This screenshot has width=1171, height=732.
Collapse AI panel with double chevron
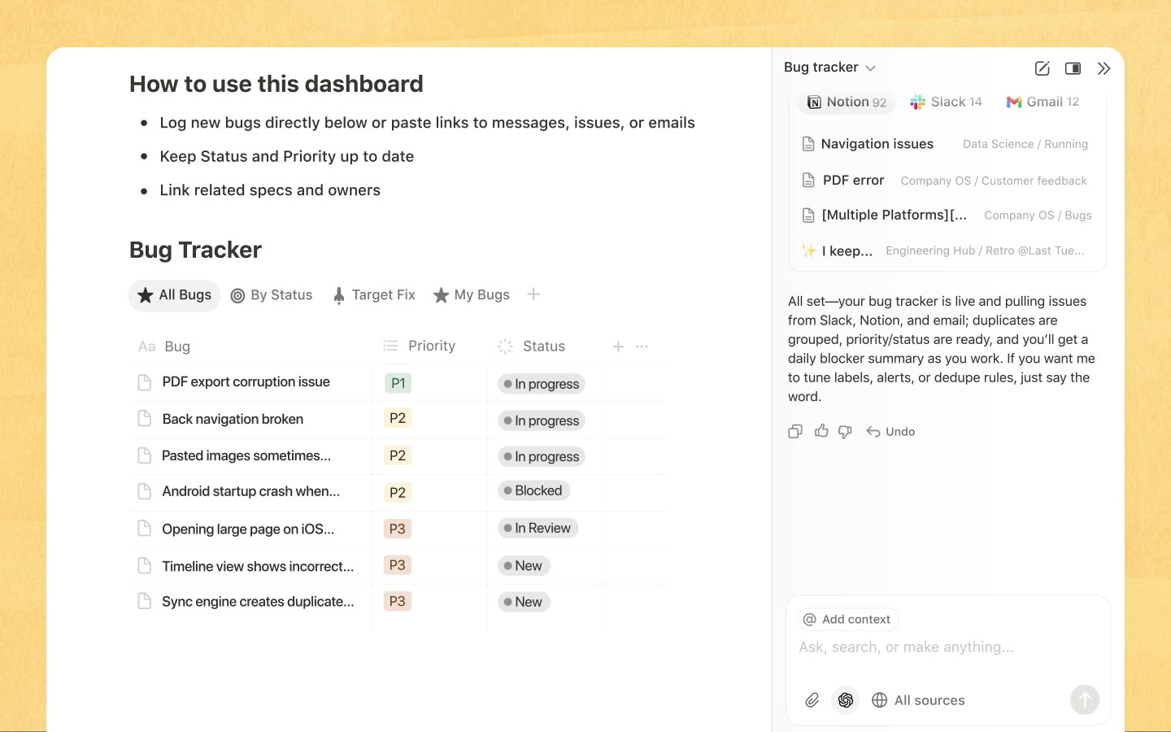1104,68
